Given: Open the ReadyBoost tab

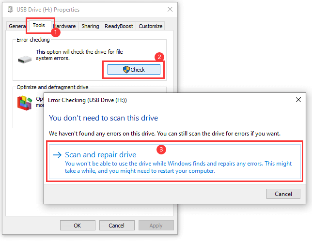Looking at the screenshot, I should click(119, 26).
